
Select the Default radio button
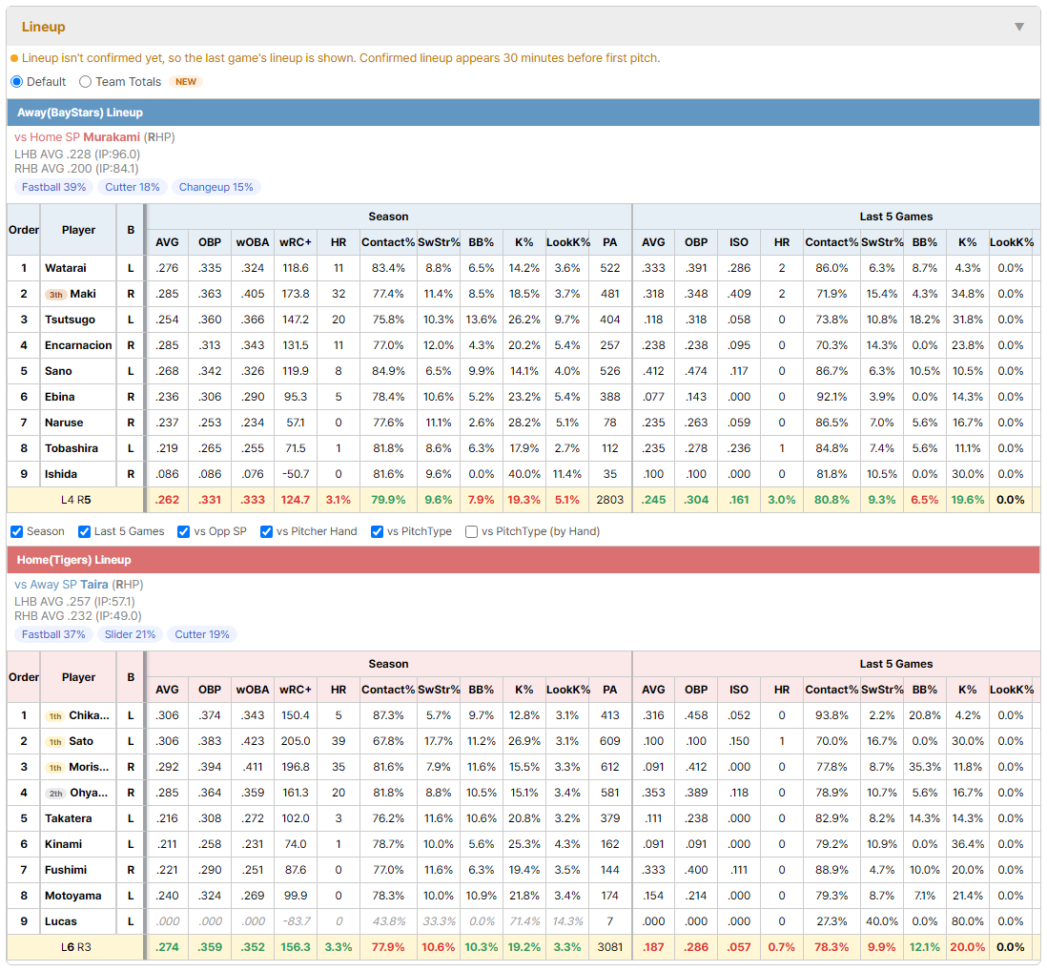click(x=17, y=81)
